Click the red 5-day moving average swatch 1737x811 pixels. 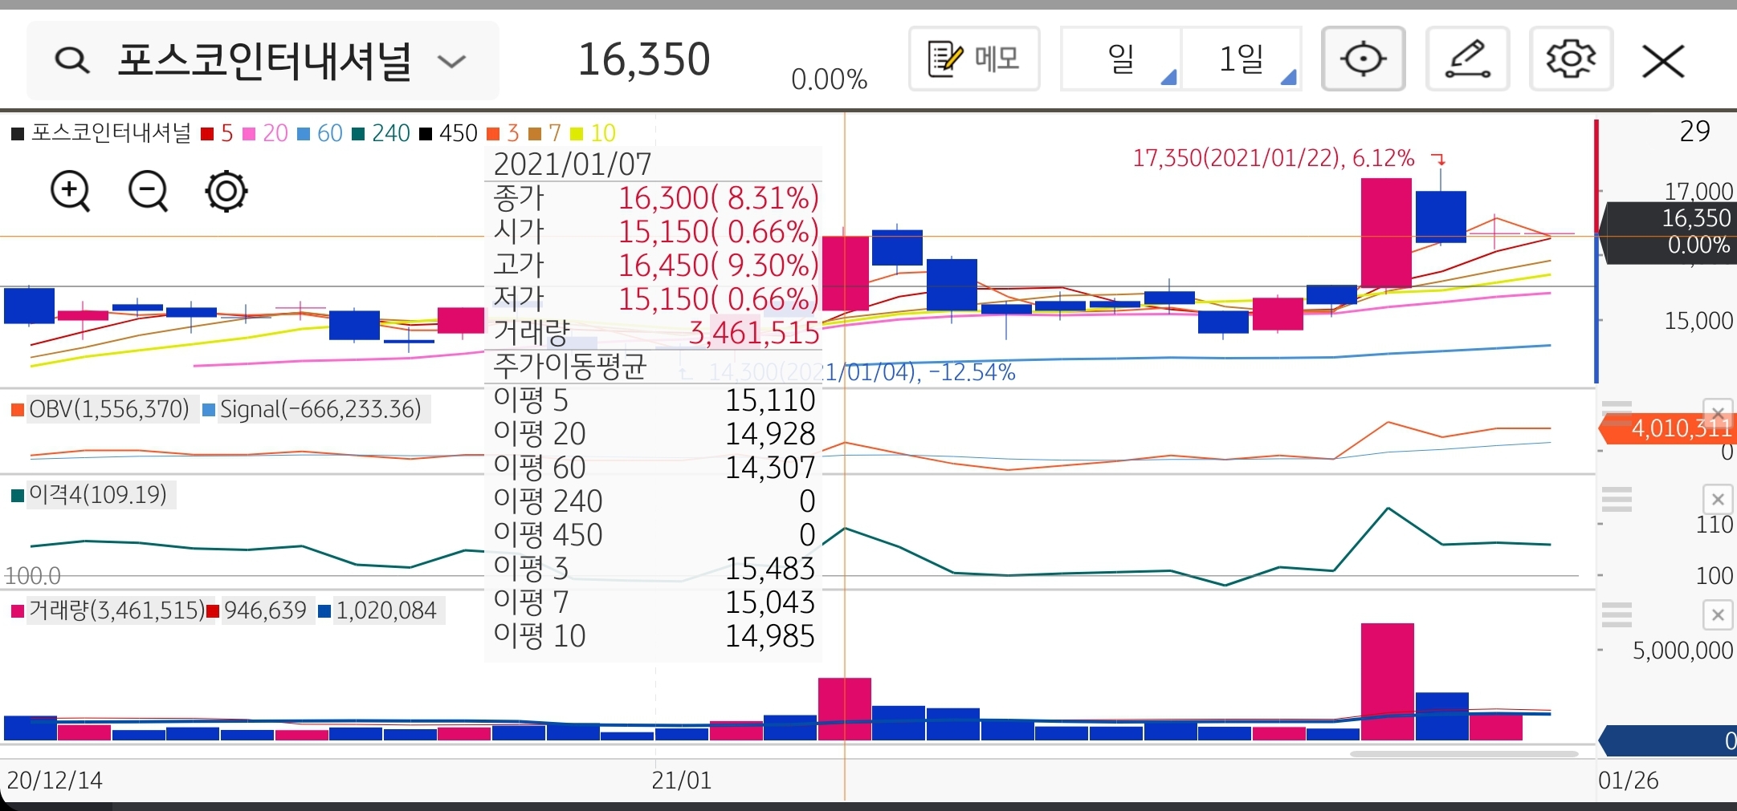207,133
